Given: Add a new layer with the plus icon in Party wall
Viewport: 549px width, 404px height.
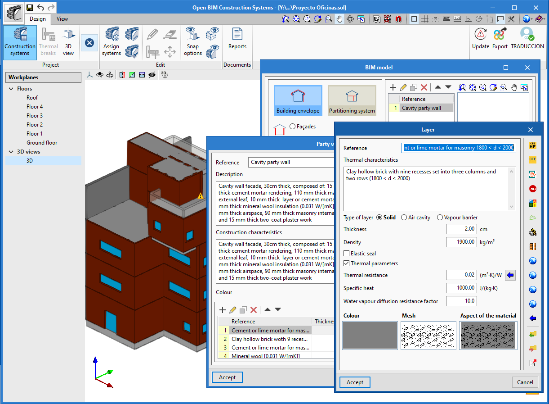Looking at the screenshot, I should click(222, 310).
